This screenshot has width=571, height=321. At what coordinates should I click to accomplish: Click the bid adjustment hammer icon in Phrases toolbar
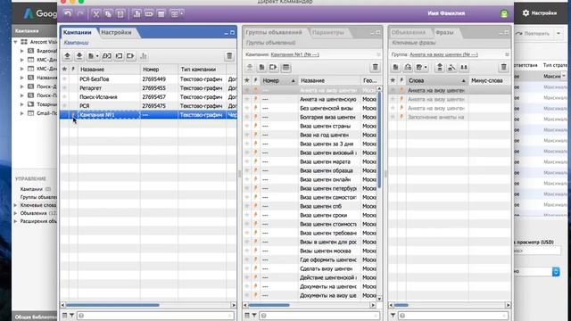(452, 68)
